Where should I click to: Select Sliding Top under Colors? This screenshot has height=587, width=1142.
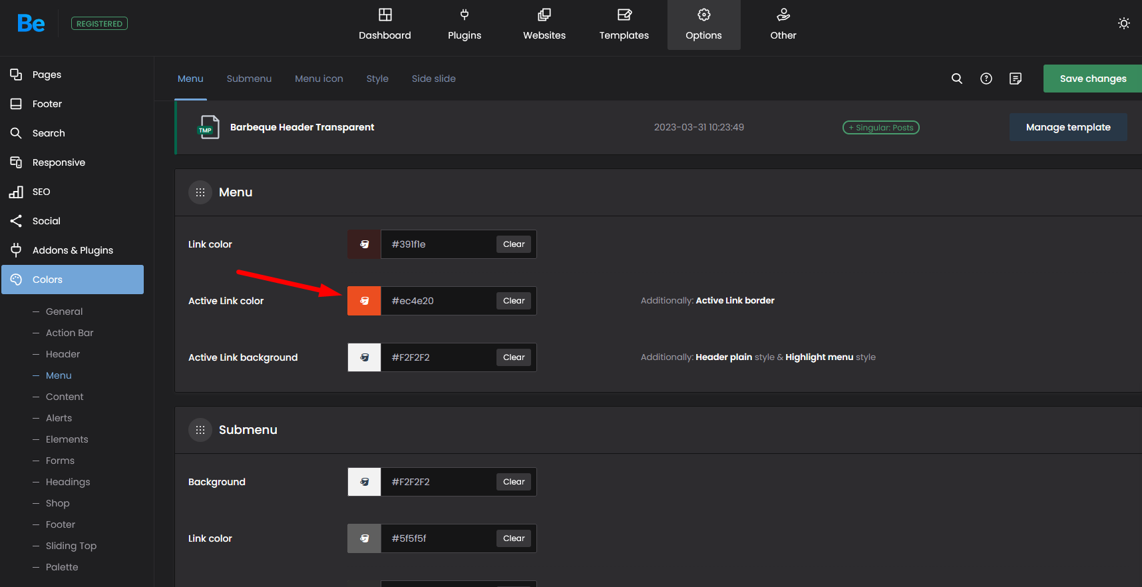[x=71, y=546]
